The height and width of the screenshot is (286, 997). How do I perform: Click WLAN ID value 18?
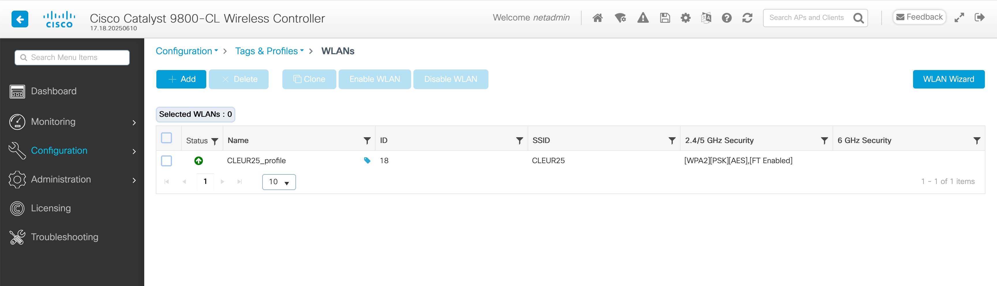[x=384, y=161]
